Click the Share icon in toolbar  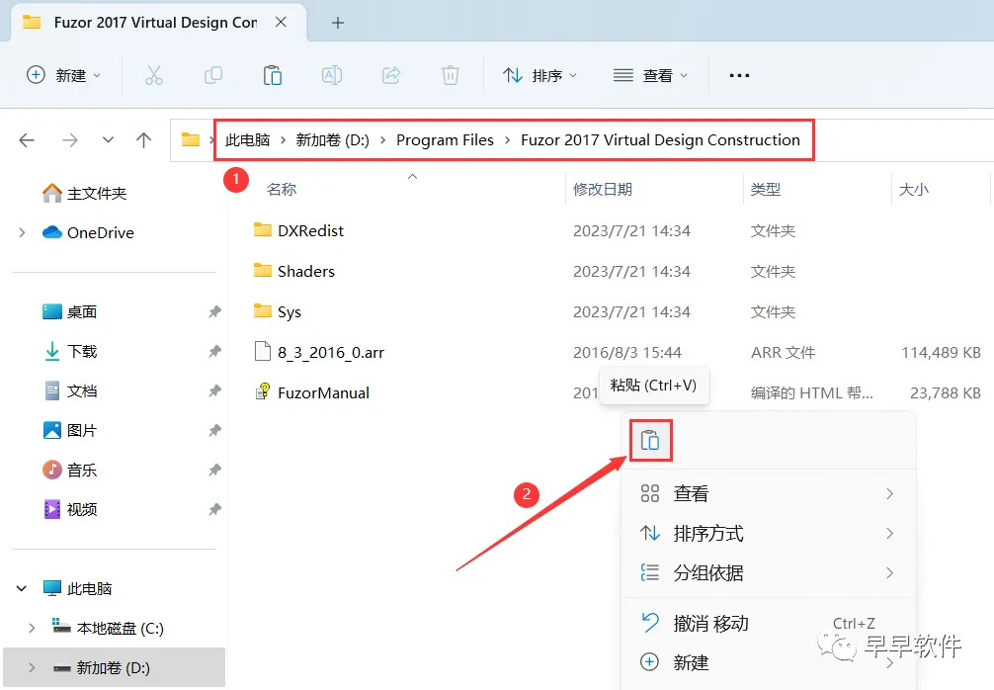(x=391, y=75)
